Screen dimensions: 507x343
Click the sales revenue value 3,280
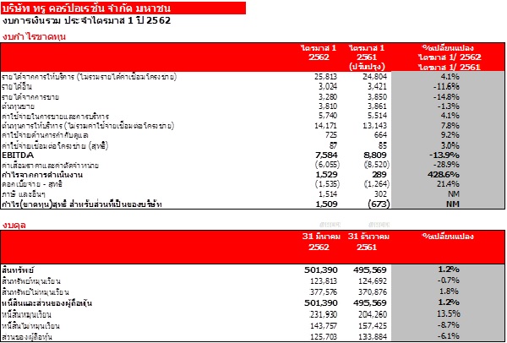tap(327, 96)
